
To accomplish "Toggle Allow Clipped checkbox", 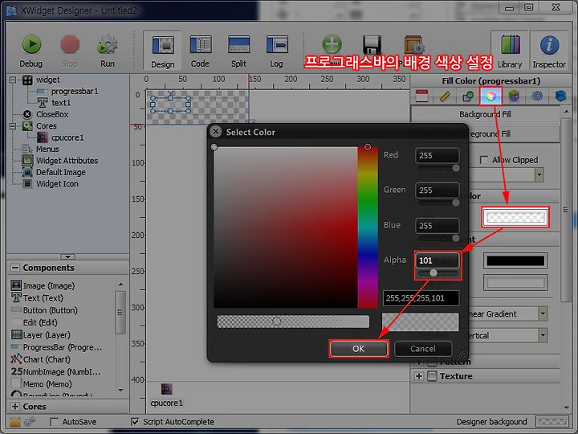I will click(x=484, y=160).
